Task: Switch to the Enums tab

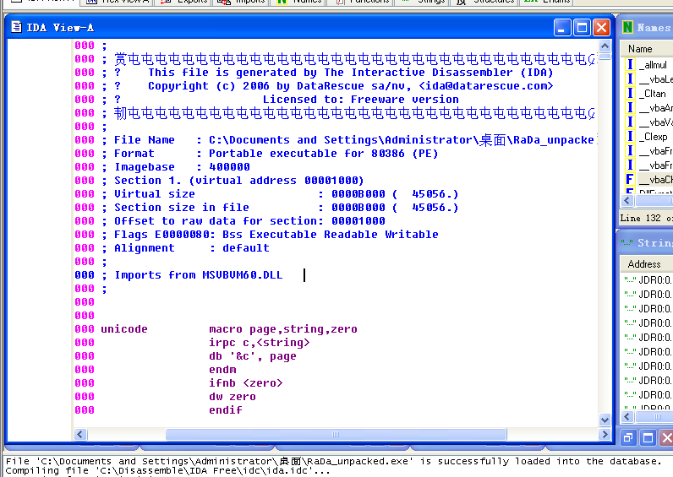Action: click(548, 2)
